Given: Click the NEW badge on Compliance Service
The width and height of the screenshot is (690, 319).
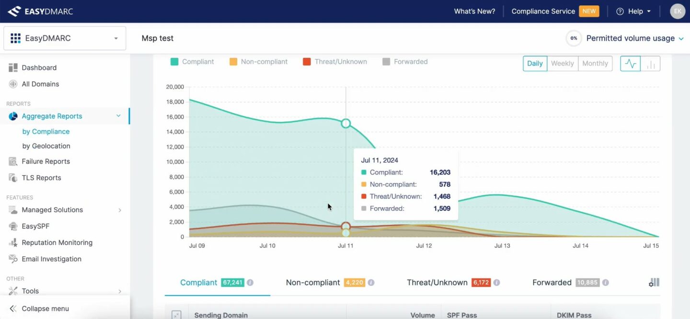Looking at the screenshot, I should (589, 11).
